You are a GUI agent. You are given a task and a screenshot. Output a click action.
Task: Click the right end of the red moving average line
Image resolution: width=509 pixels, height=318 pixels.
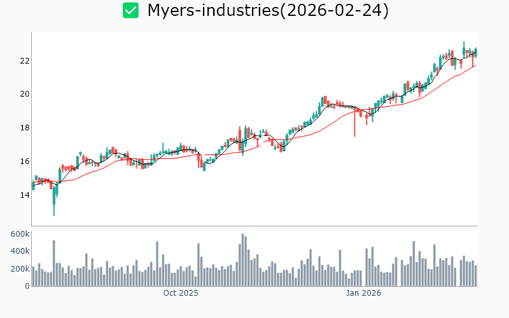[475, 66]
